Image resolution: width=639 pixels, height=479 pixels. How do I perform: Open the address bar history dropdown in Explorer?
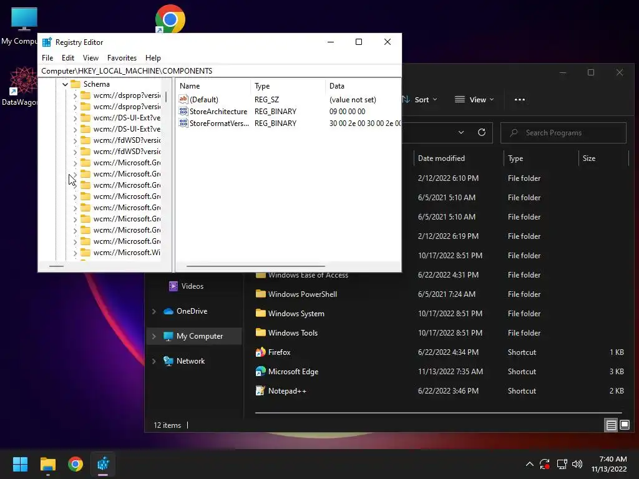461,132
